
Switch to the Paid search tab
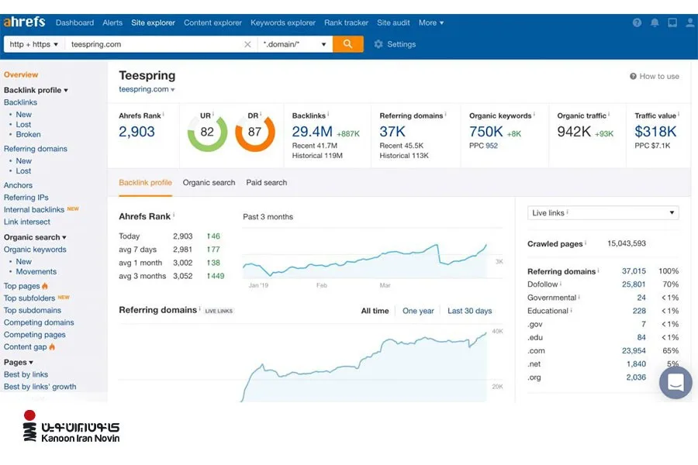point(266,182)
